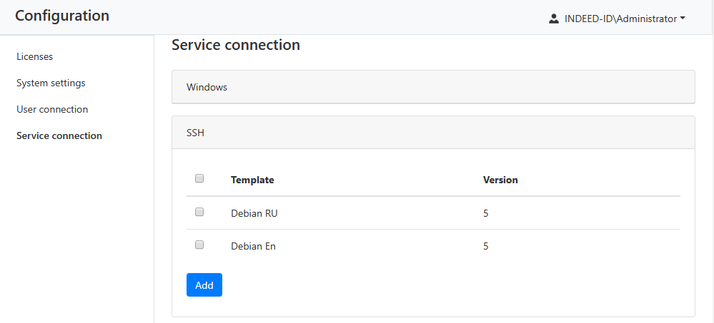
Task: Click version number in Debian RU row
Action: [486, 213]
